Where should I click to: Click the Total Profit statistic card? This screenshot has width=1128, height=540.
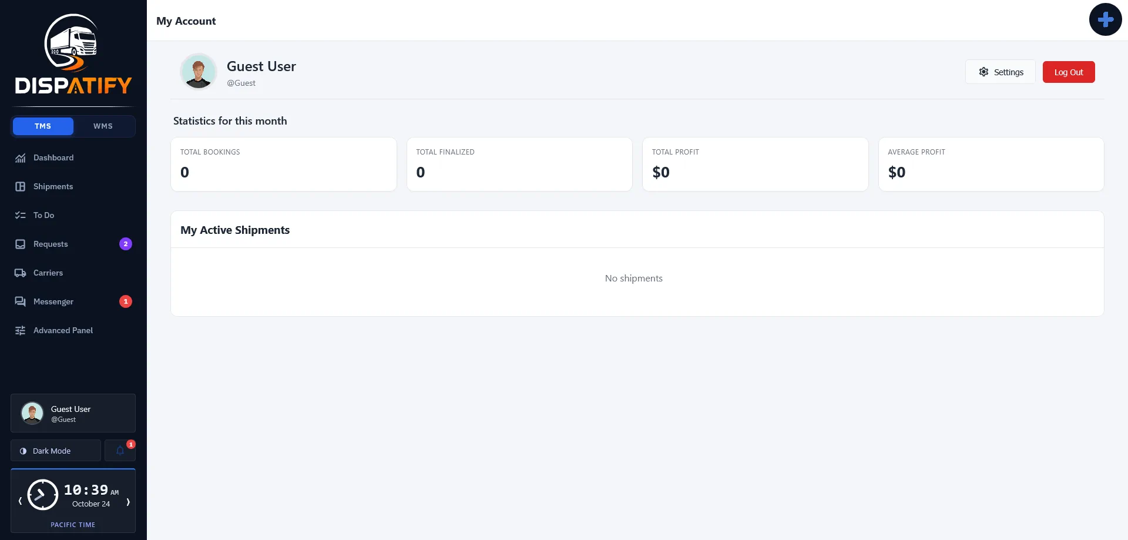point(756,165)
